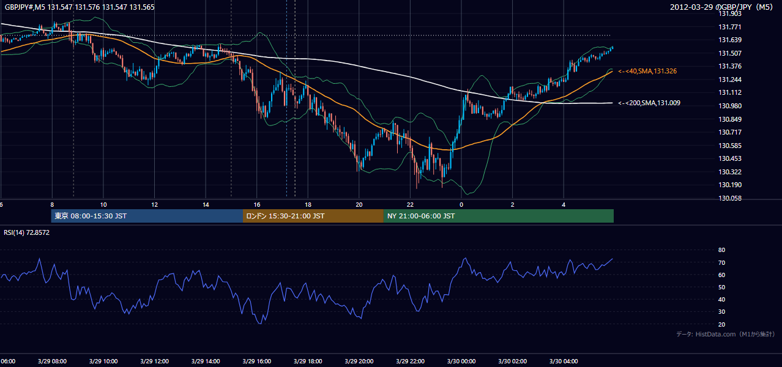Click RSI scale value 60

click(x=721, y=275)
